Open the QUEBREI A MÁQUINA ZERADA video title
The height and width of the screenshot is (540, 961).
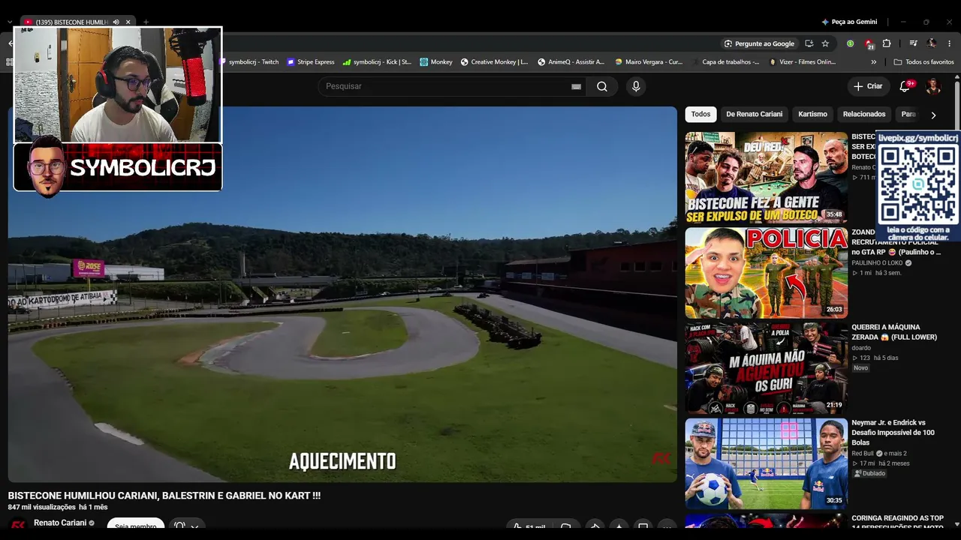pyautogui.click(x=894, y=332)
